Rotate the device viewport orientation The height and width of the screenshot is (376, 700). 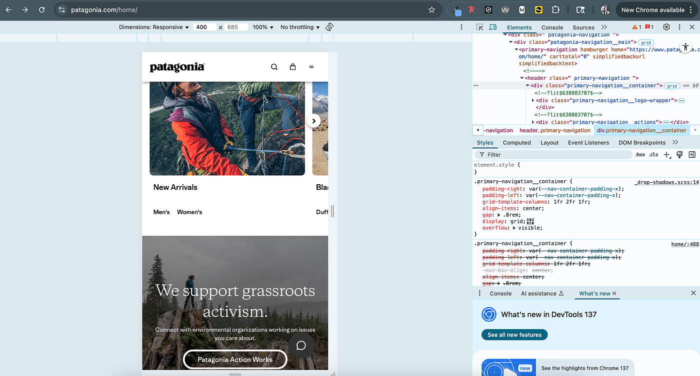click(329, 27)
